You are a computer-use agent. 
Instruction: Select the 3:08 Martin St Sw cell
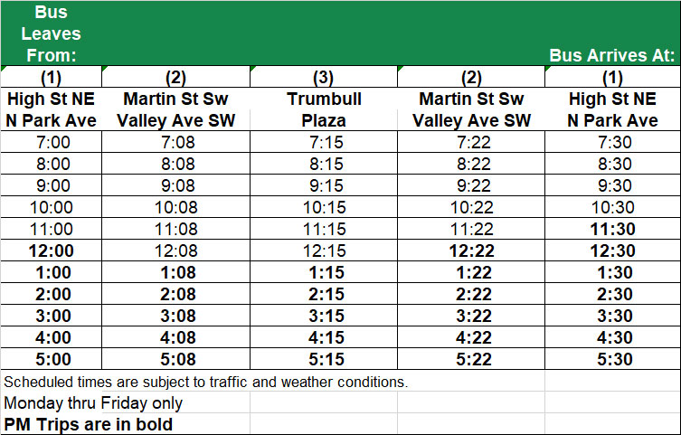[x=175, y=316]
